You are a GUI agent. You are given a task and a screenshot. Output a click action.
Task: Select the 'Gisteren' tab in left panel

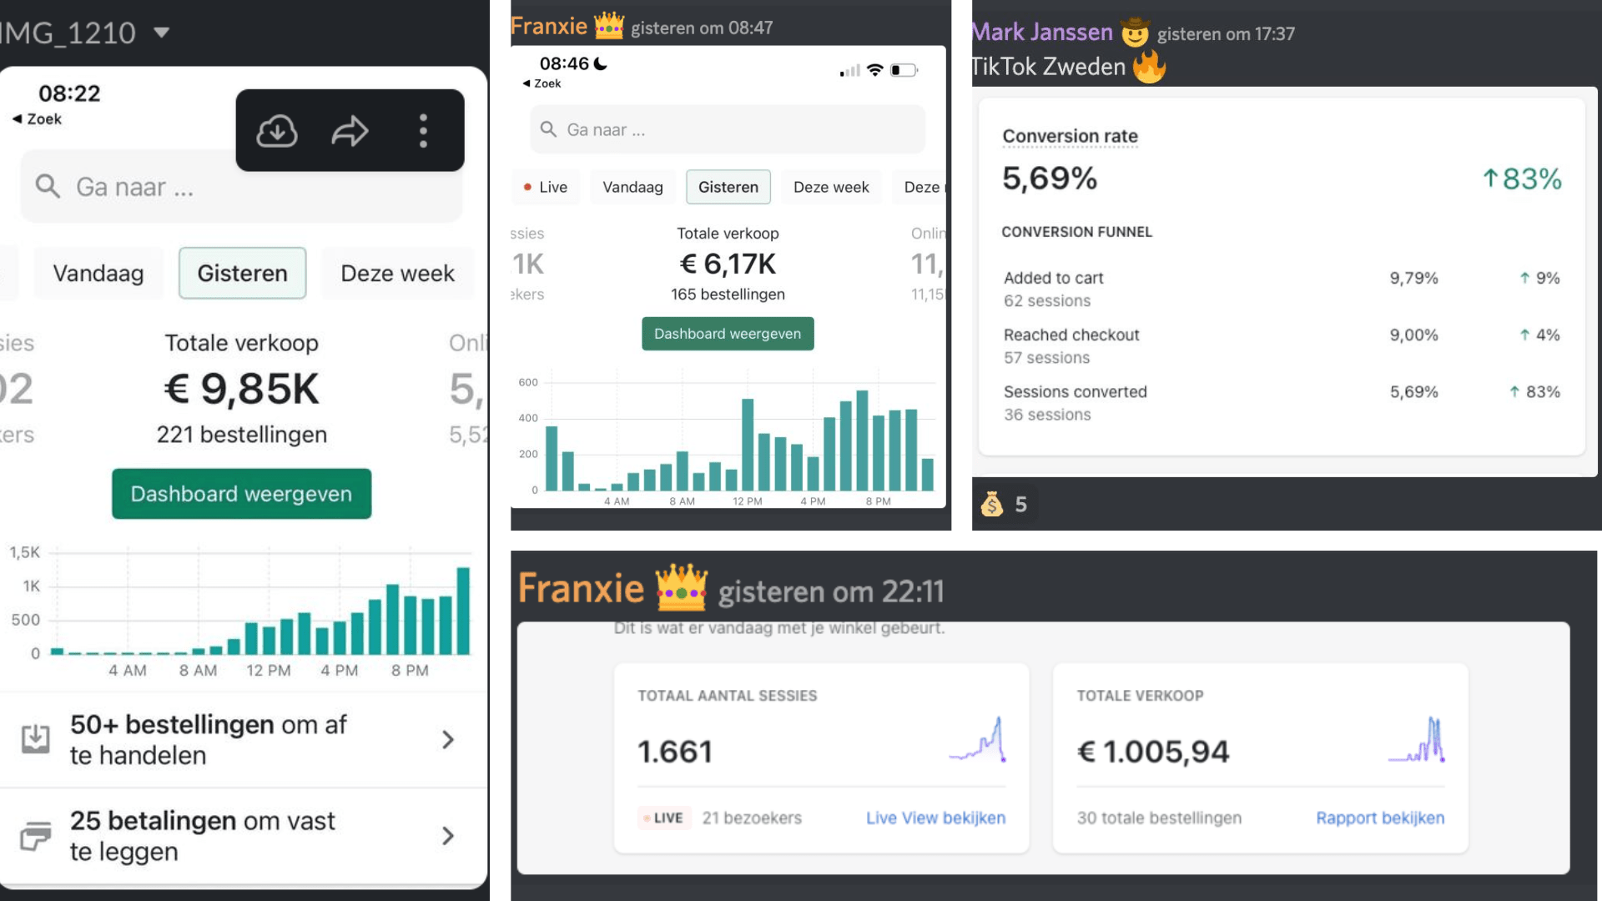pos(242,272)
